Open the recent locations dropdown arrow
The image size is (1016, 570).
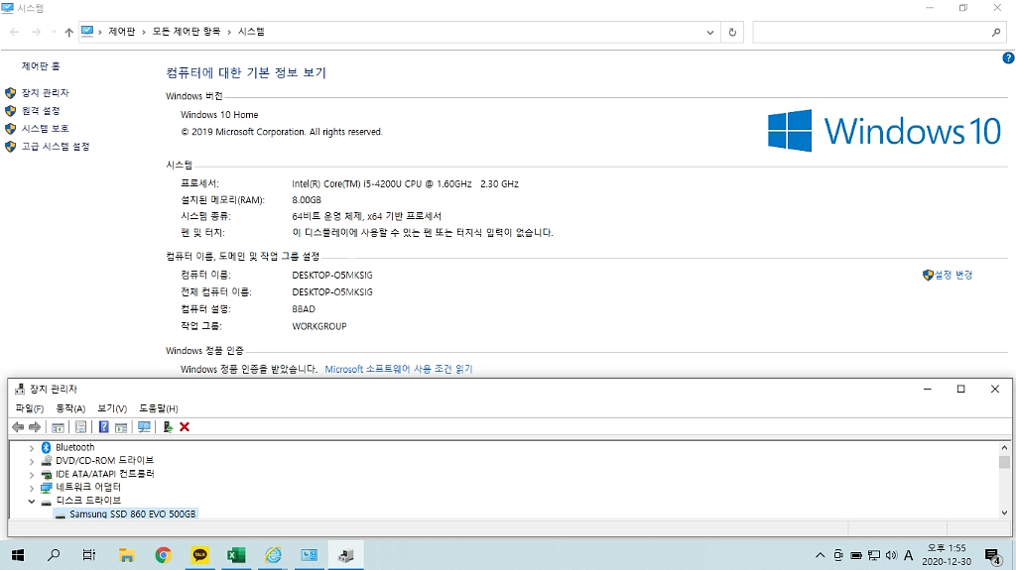pos(54,32)
